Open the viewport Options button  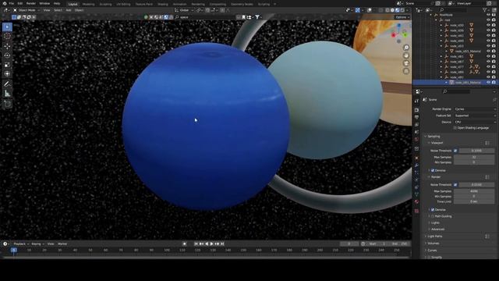pyautogui.click(x=402, y=17)
